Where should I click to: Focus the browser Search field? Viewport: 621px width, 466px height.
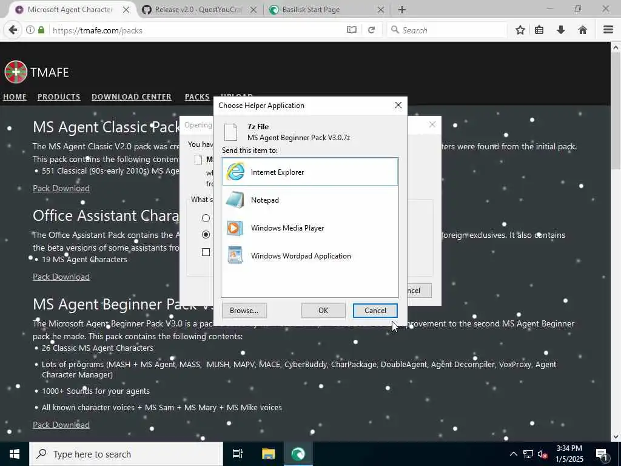click(447, 30)
